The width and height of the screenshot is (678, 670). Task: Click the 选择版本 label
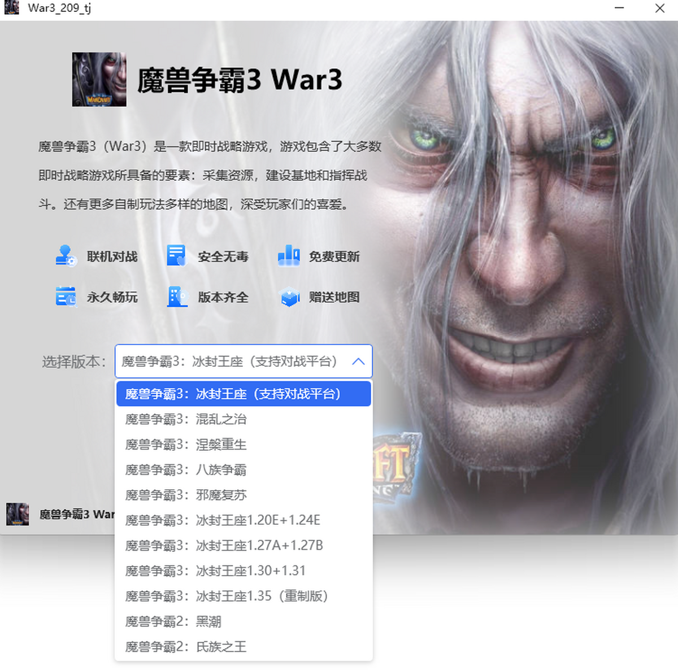74,362
